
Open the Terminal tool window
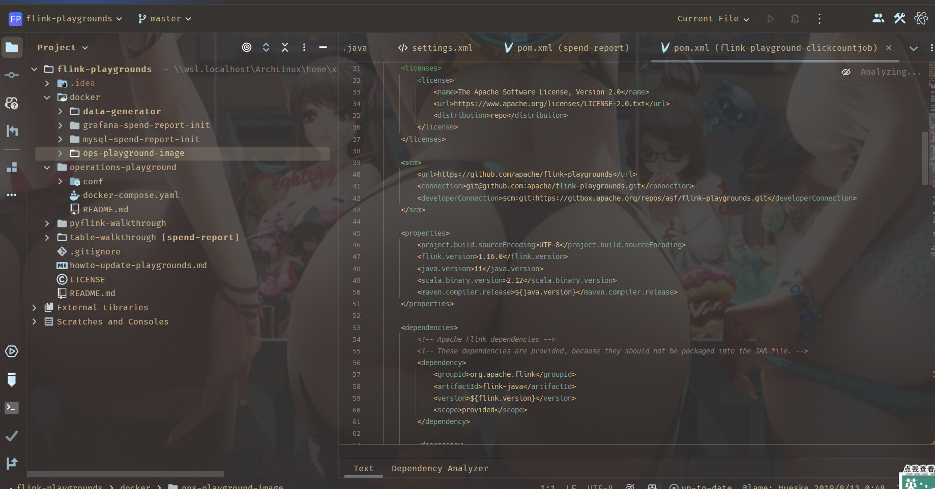(x=12, y=408)
